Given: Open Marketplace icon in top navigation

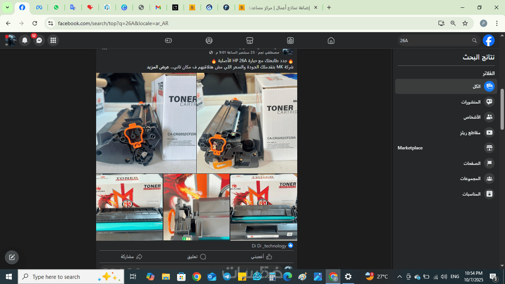Looking at the screenshot, I should (250, 40).
